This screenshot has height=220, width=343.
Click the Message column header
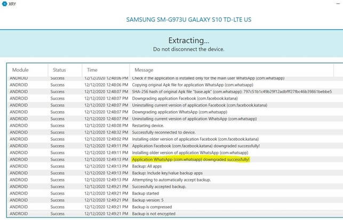pyautogui.click(x=144, y=70)
